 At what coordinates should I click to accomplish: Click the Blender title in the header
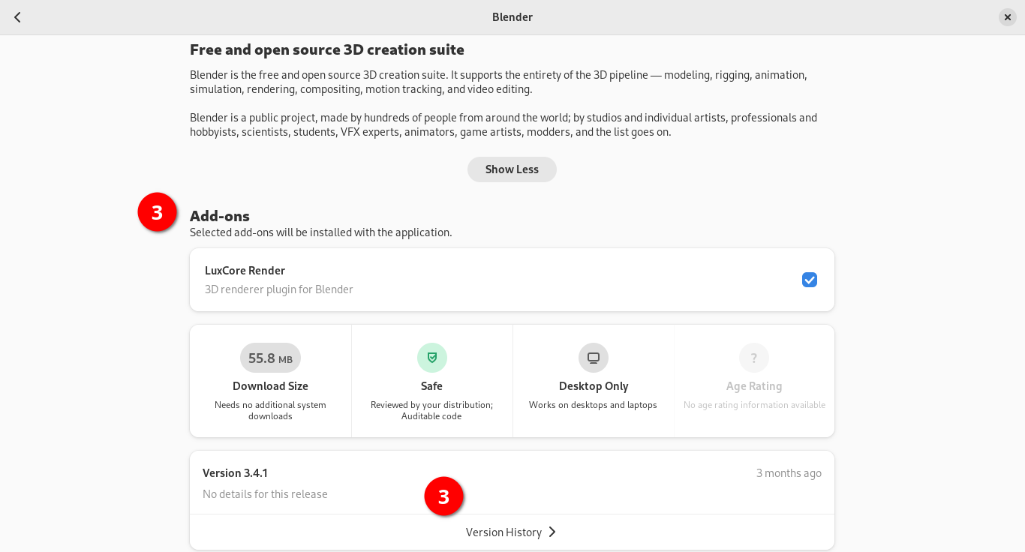click(x=512, y=17)
